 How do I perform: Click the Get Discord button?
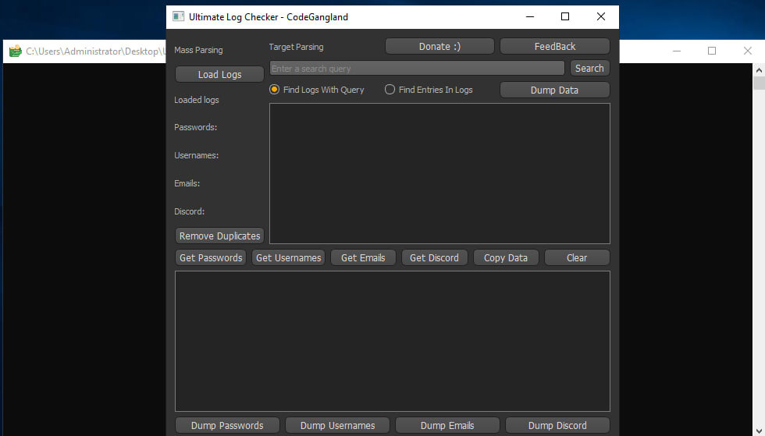[x=434, y=258]
